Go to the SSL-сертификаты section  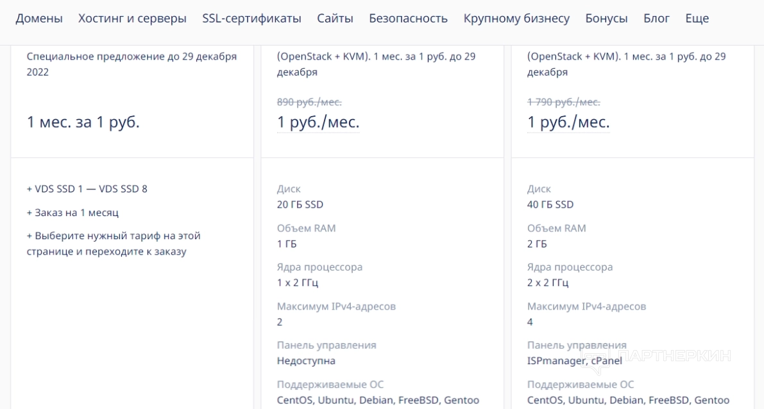click(x=251, y=19)
